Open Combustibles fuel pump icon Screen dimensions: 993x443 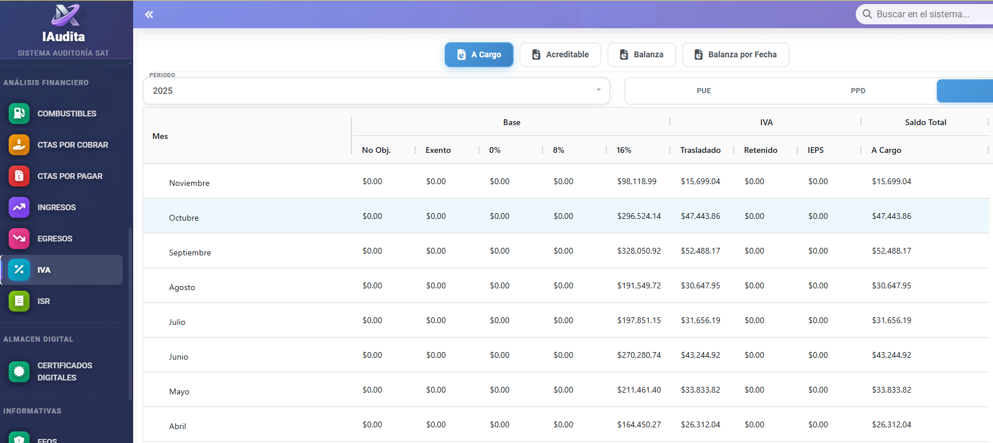pyautogui.click(x=19, y=114)
